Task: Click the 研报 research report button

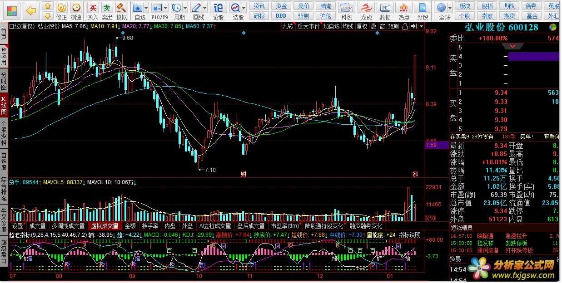Action: pos(259,16)
